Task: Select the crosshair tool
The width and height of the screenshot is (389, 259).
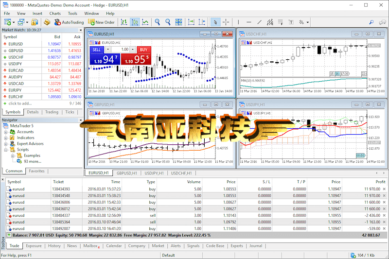Action: pyautogui.click(x=226, y=22)
